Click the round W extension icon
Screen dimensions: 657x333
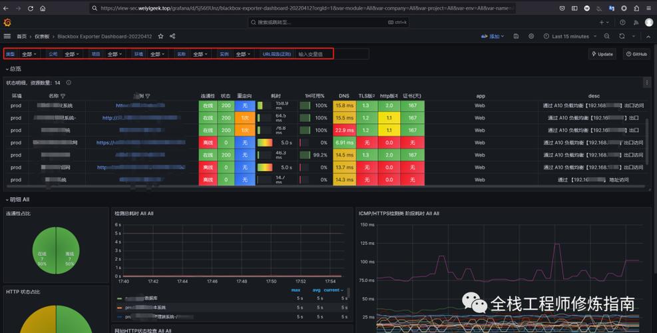point(587,9)
